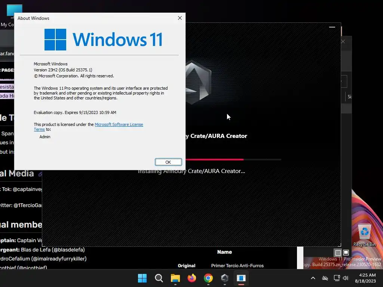Click the "Original" row label
383x287 pixels.
pos(187,266)
